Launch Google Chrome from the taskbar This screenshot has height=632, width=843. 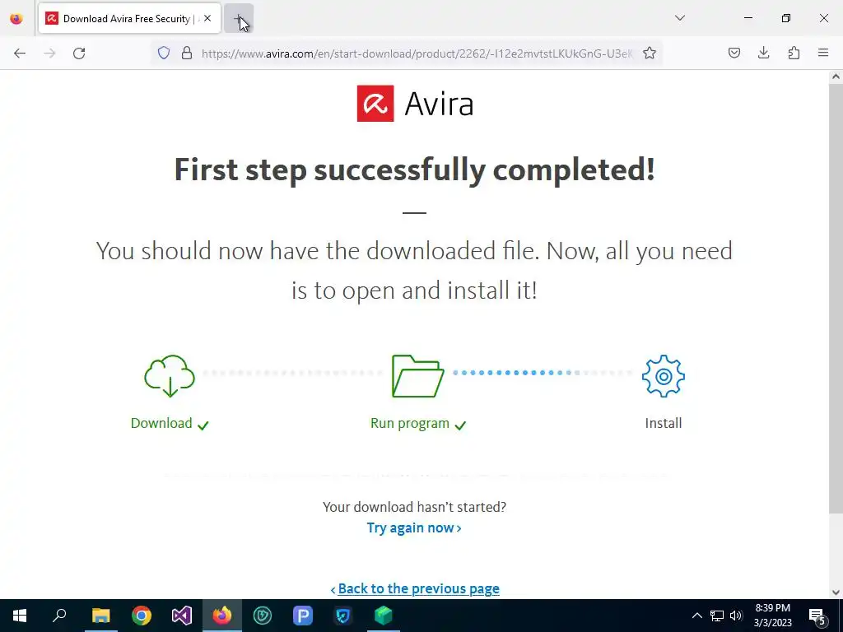point(142,616)
